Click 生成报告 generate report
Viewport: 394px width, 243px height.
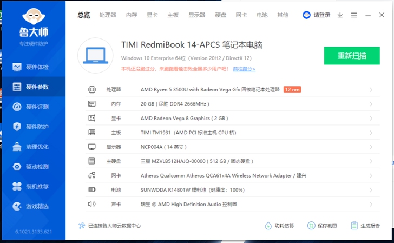(x=365, y=225)
